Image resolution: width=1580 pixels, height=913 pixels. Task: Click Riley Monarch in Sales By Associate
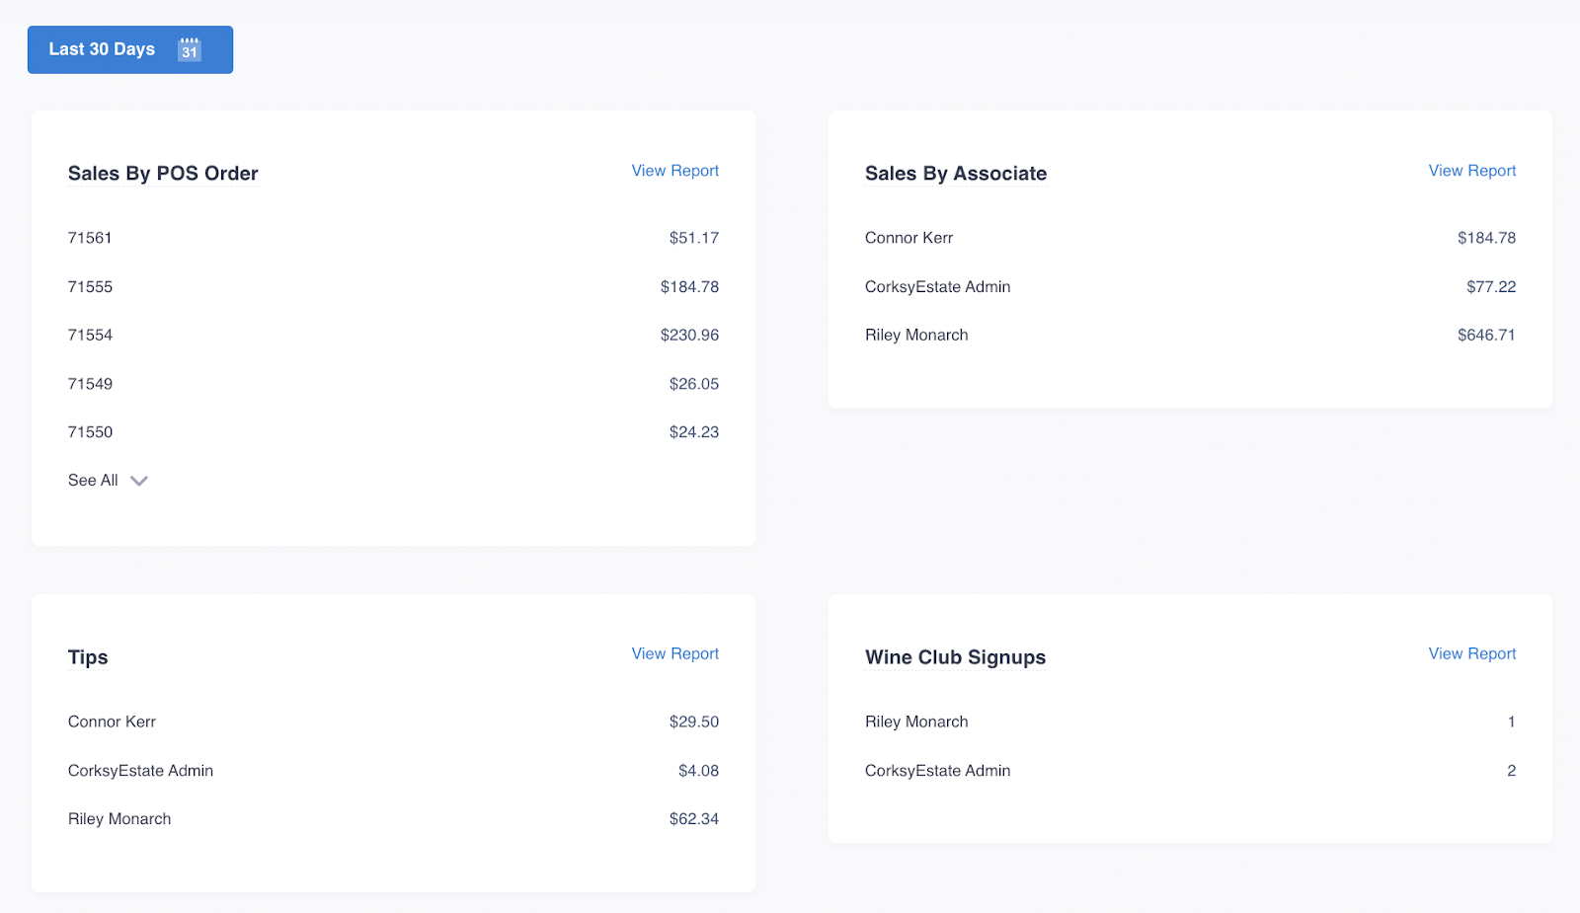coord(916,336)
